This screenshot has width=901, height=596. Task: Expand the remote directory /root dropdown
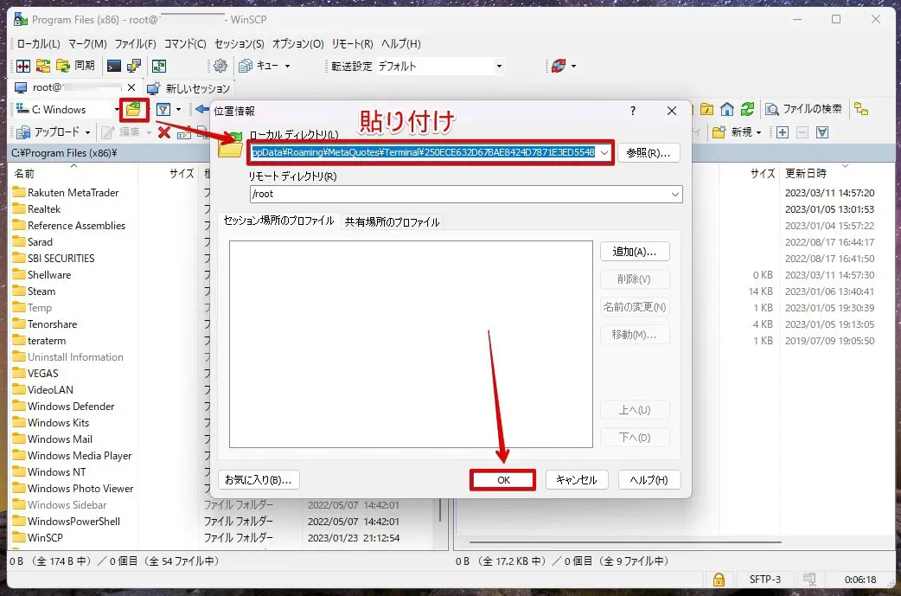pos(674,195)
